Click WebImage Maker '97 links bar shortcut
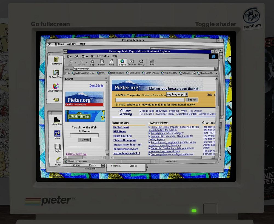This screenshot has width=274, height=224. point(83,73)
